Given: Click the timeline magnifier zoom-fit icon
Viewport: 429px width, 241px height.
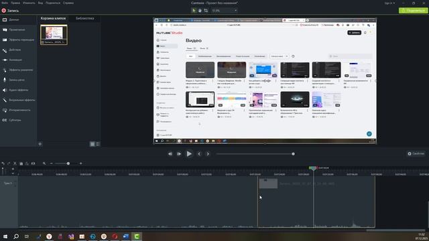Looking at the screenshot, I should (x=44, y=163).
